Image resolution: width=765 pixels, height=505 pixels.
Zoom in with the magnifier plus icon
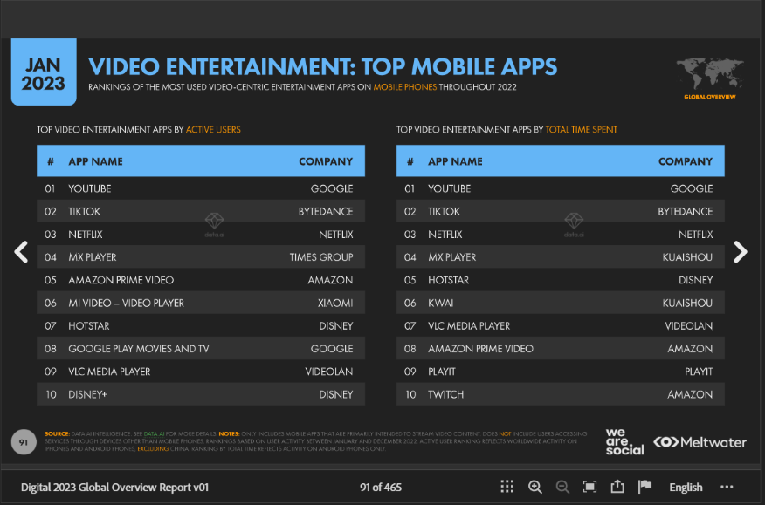tap(534, 487)
